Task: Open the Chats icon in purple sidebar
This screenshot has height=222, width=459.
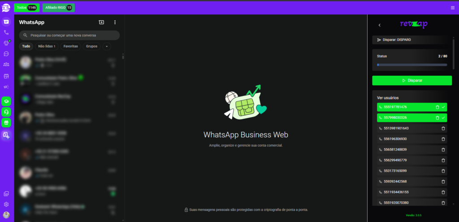Action: (x=6, y=22)
